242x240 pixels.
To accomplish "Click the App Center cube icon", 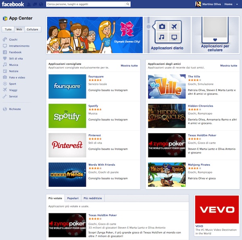I will (5, 19).
